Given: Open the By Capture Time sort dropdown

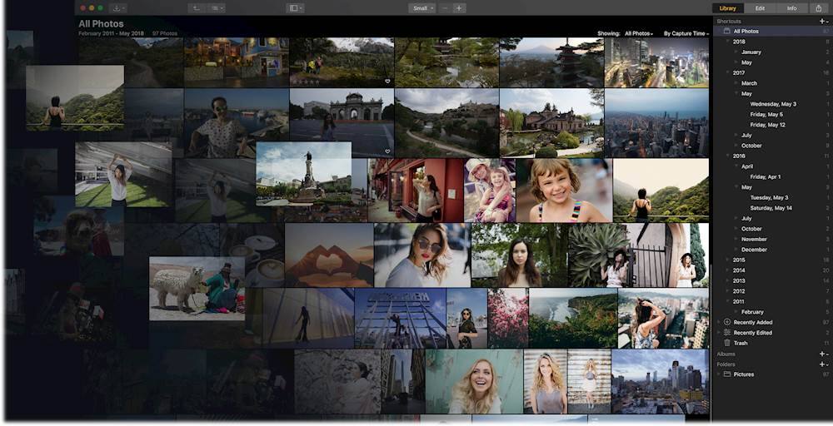Looking at the screenshot, I should tap(686, 34).
